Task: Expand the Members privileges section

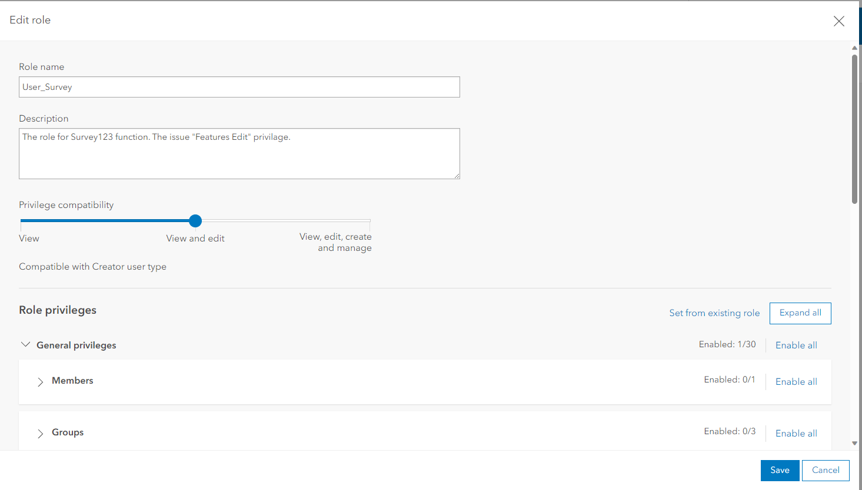Action: coord(40,382)
